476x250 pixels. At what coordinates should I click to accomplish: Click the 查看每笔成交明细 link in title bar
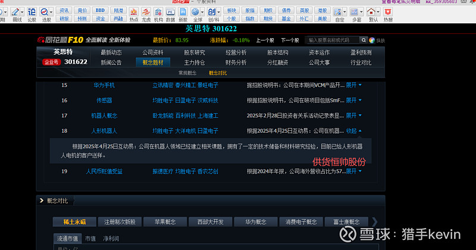click(x=400, y=2)
